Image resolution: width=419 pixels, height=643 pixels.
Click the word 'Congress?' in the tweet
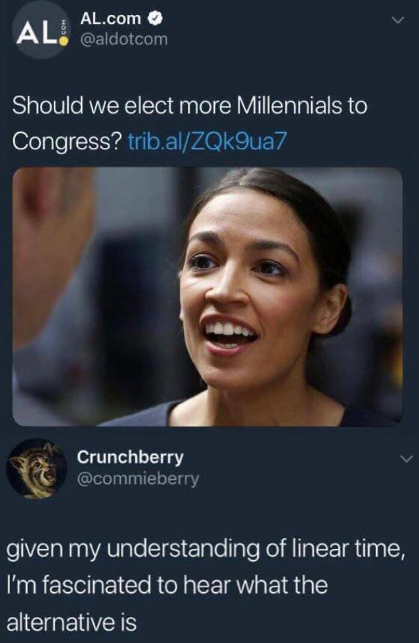click(x=67, y=142)
